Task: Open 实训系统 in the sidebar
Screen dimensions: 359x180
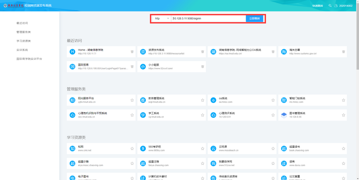Action: click(22, 50)
